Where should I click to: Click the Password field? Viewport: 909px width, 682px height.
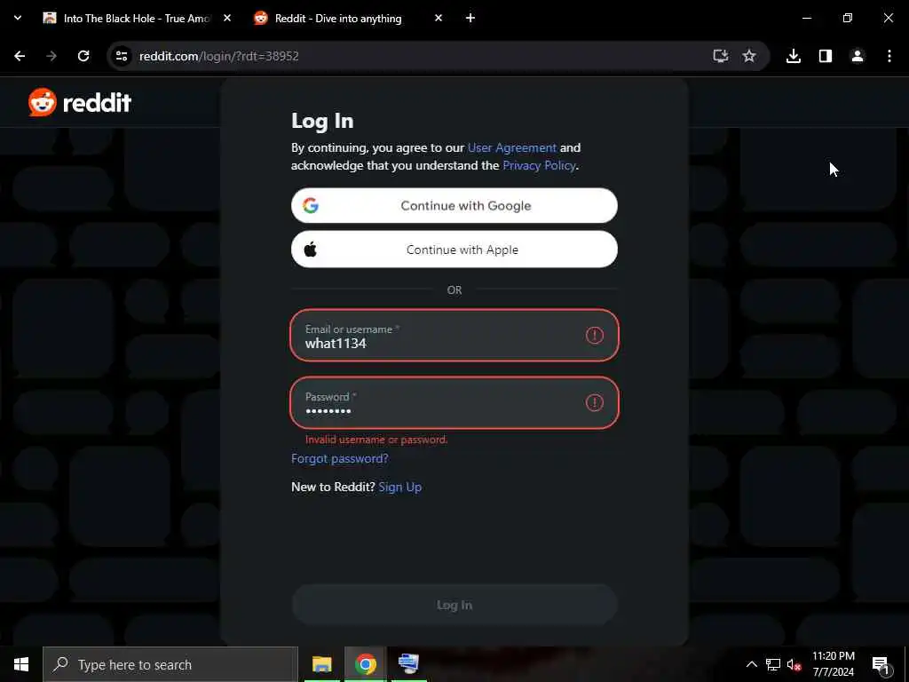454,402
